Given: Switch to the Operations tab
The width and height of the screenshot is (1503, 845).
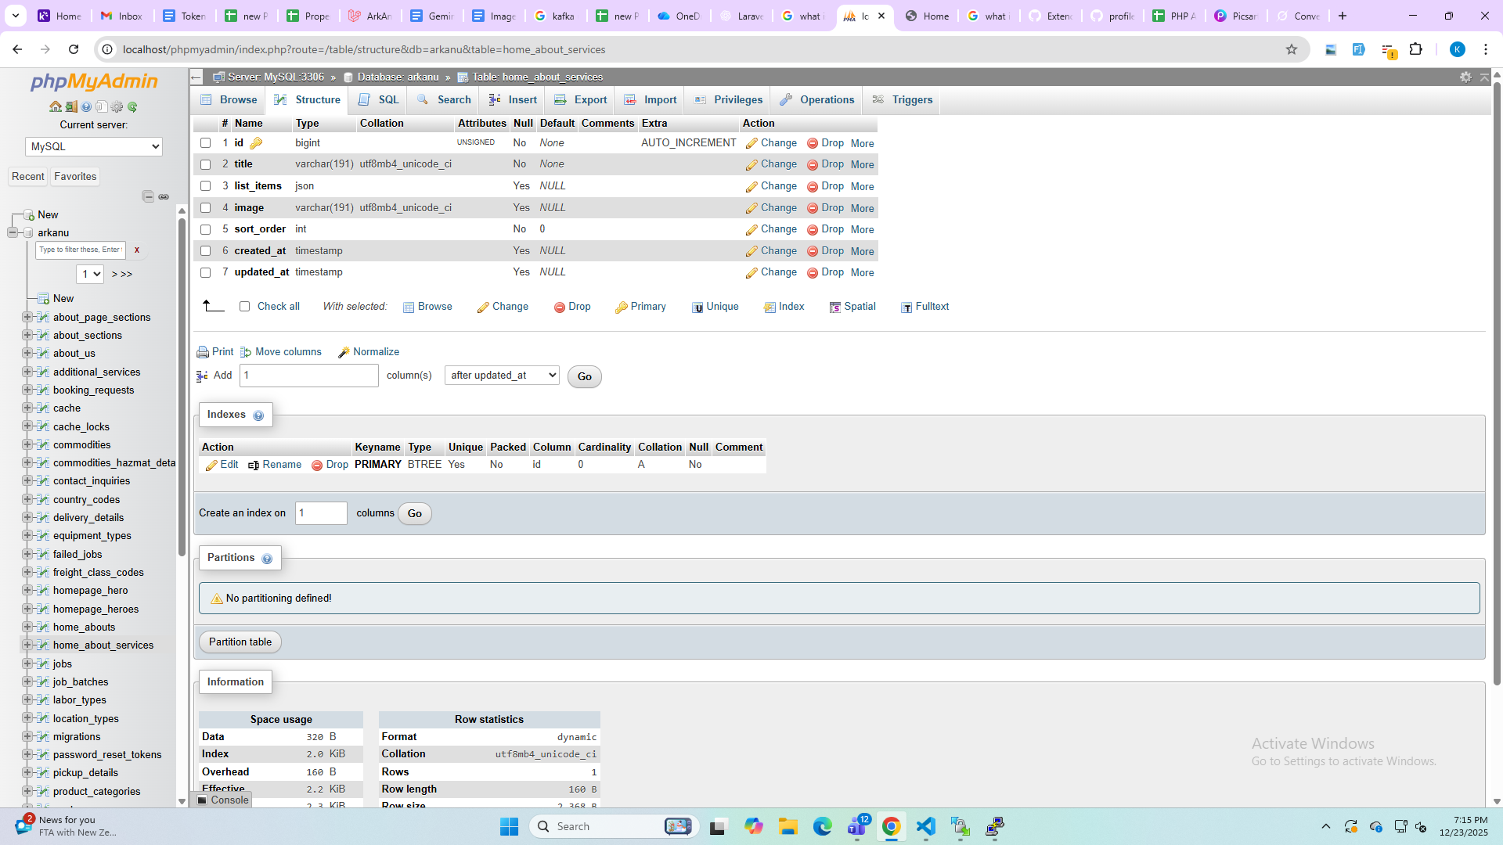Looking at the screenshot, I should tap(817, 100).
